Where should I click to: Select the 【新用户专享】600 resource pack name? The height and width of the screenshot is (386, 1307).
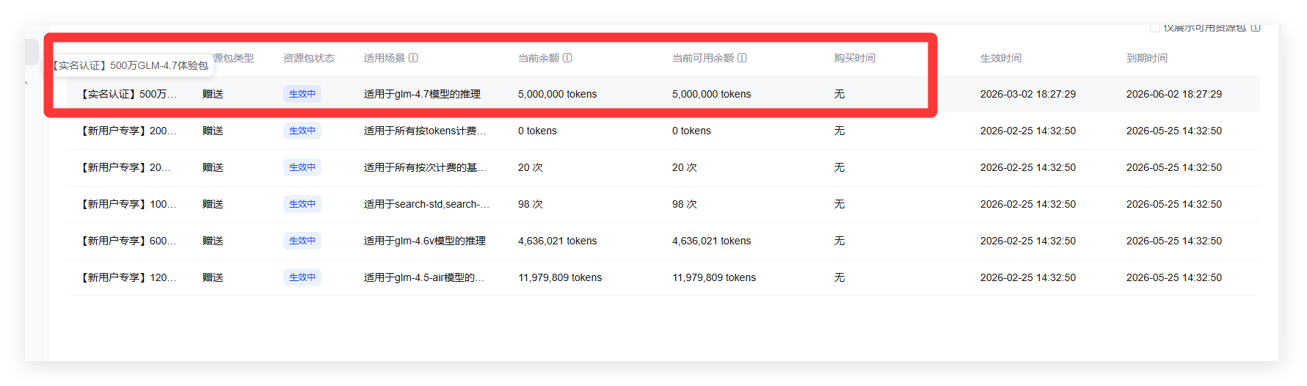[x=128, y=241]
